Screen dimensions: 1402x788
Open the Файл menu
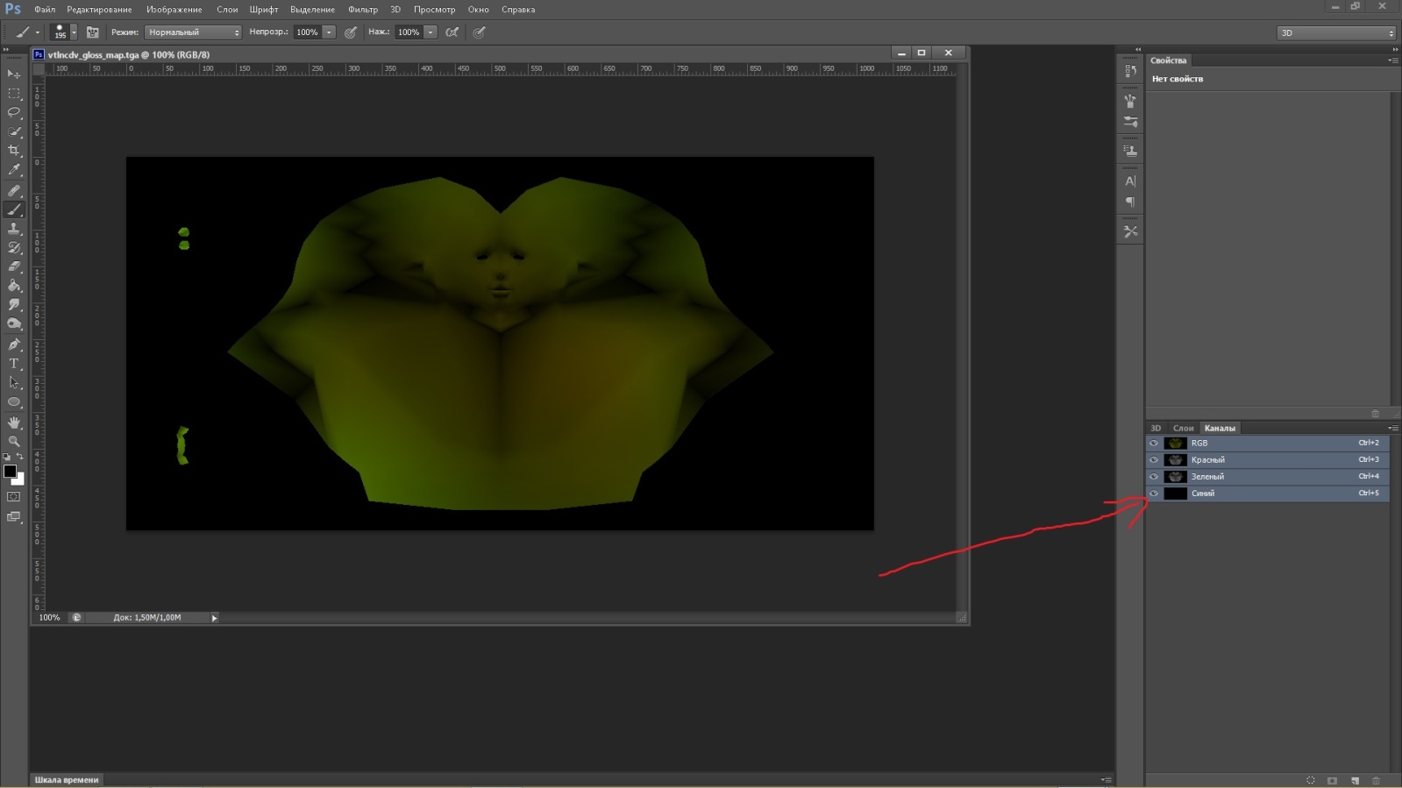pos(45,10)
